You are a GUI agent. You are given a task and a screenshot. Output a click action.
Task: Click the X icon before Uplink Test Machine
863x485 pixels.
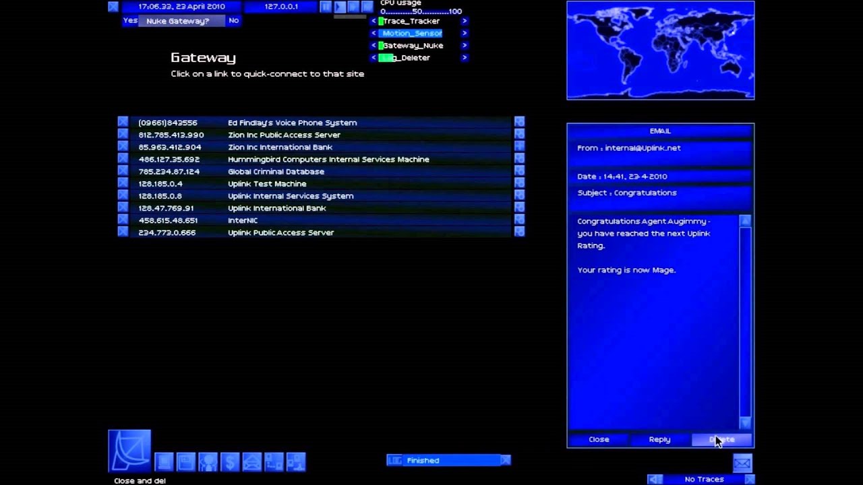point(123,183)
